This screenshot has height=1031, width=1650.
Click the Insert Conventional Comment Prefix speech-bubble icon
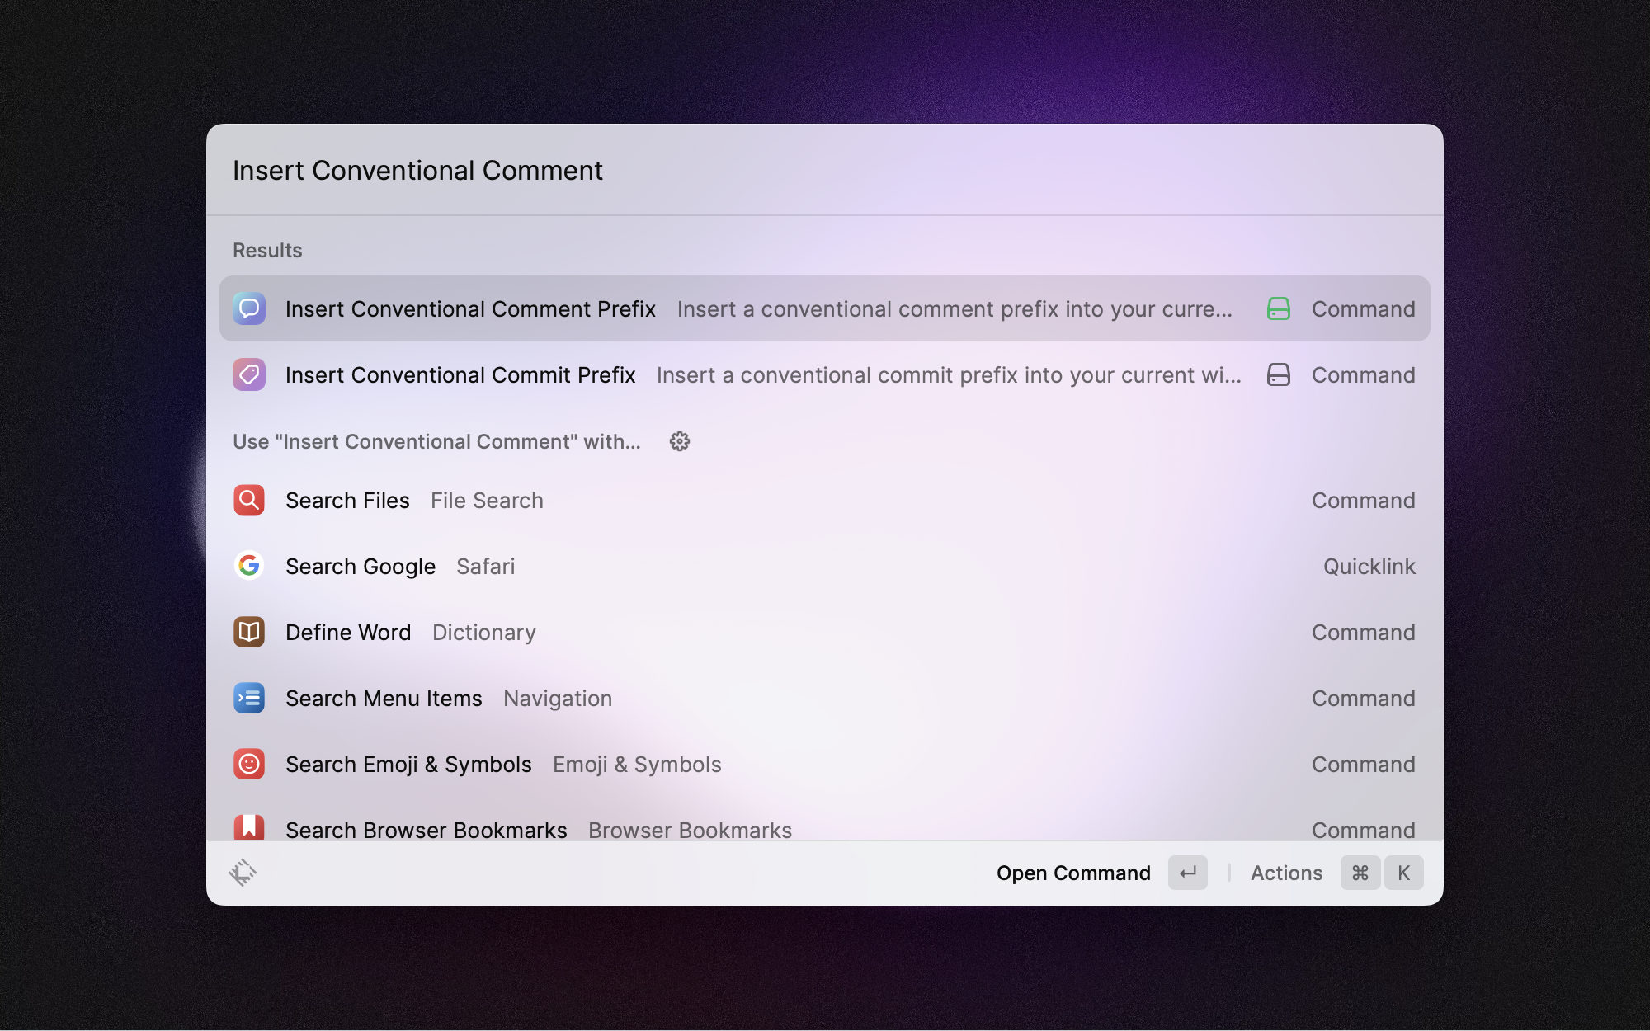point(249,308)
